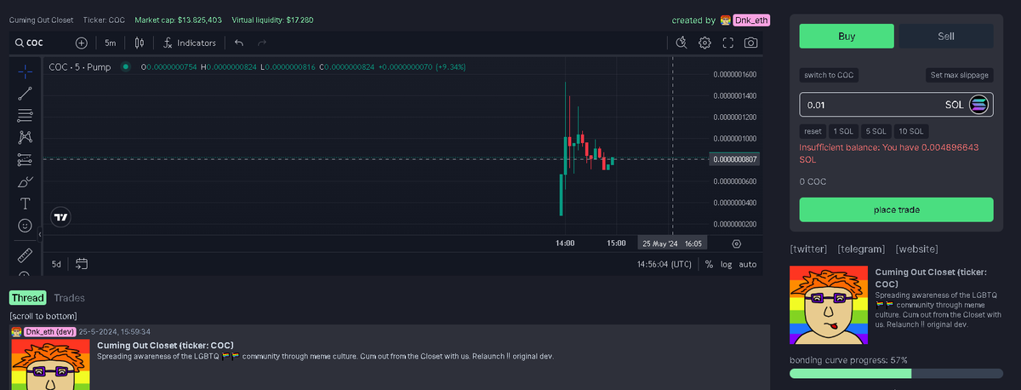Select the brush drawing tool
Viewport: 1021px width, 390px height.
[x=26, y=181]
